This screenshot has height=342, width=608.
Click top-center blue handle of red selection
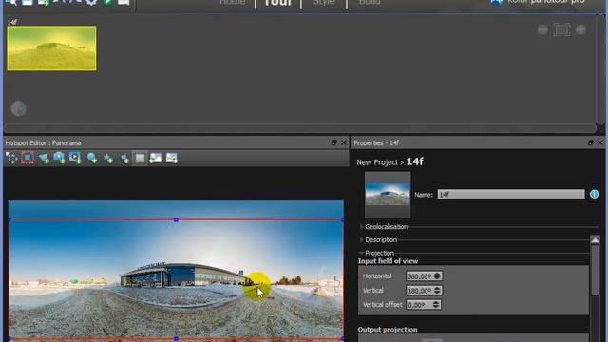[176, 219]
